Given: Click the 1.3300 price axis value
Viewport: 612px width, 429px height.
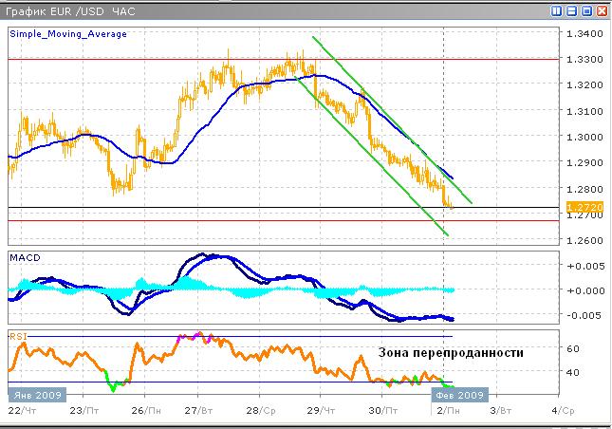Looking at the screenshot, I should tap(584, 60).
